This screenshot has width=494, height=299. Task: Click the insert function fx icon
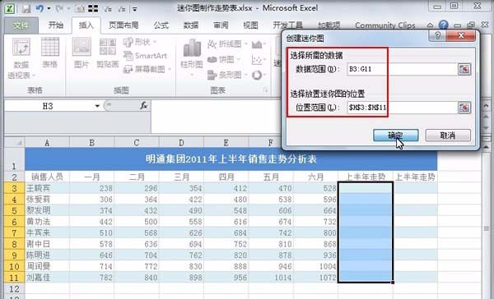tap(144, 106)
